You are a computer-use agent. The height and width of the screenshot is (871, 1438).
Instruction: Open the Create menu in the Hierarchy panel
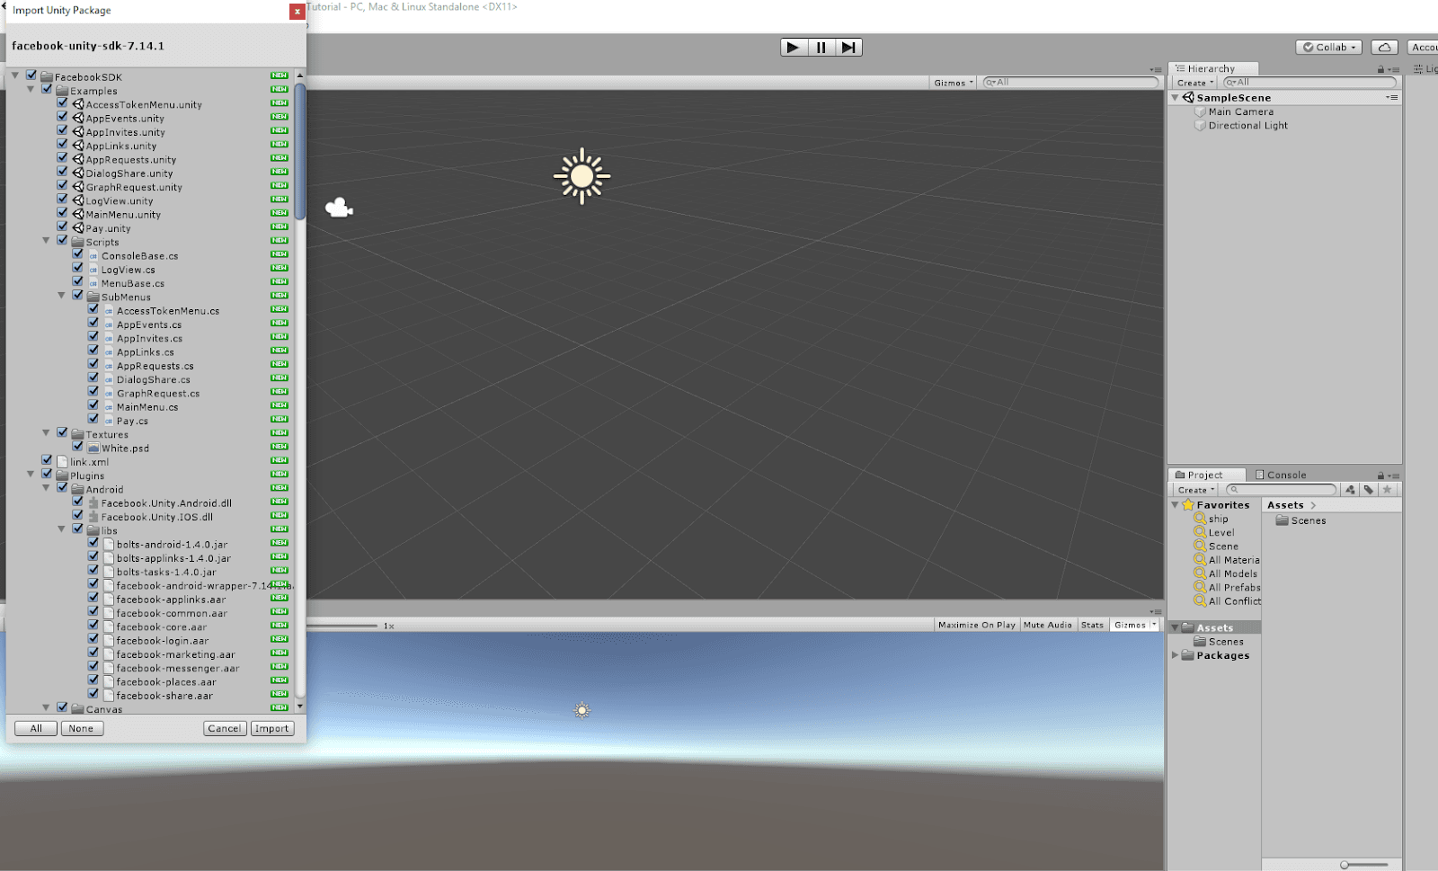click(1194, 81)
